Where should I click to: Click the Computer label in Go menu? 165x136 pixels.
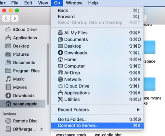point(74,66)
